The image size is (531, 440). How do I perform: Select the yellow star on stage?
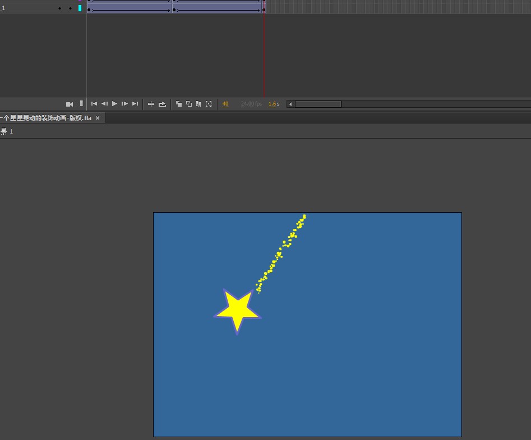pos(238,310)
